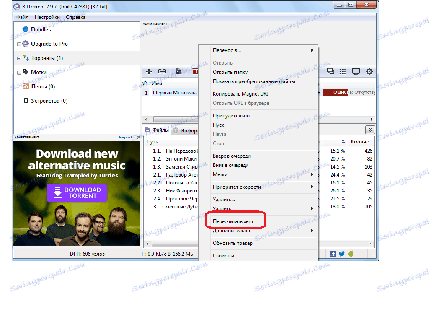Select file 3. - Смешные Дубли
The width and height of the screenshot is (429, 322).
click(x=176, y=206)
